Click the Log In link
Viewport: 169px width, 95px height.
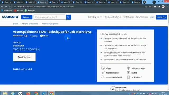[x=152, y=17]
